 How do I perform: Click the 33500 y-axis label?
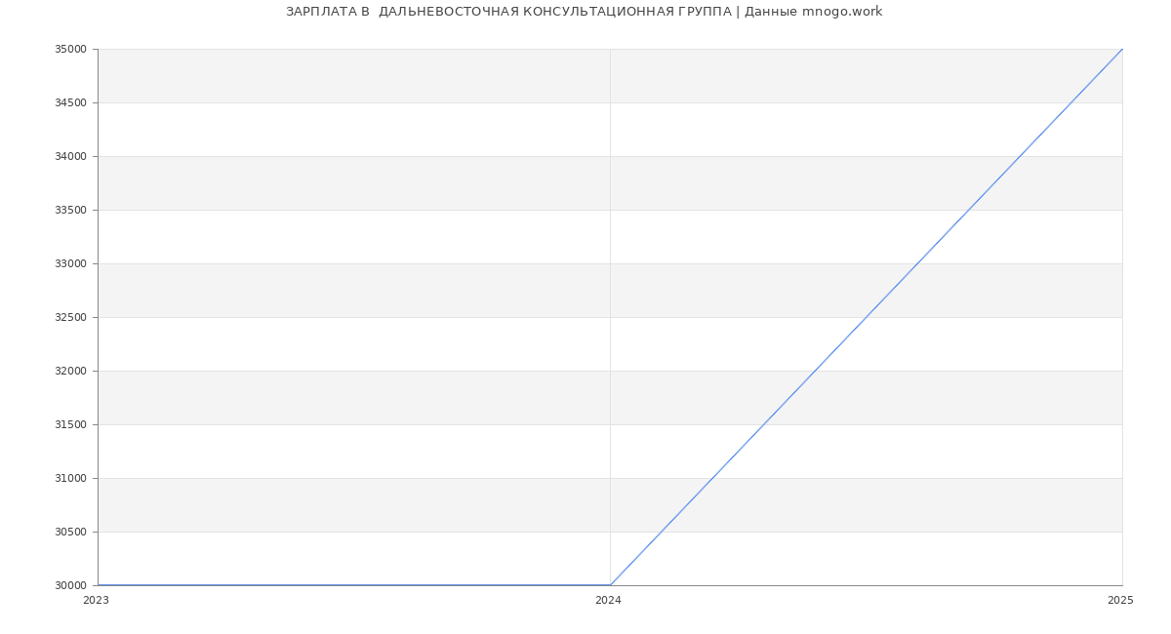[70, 210]
